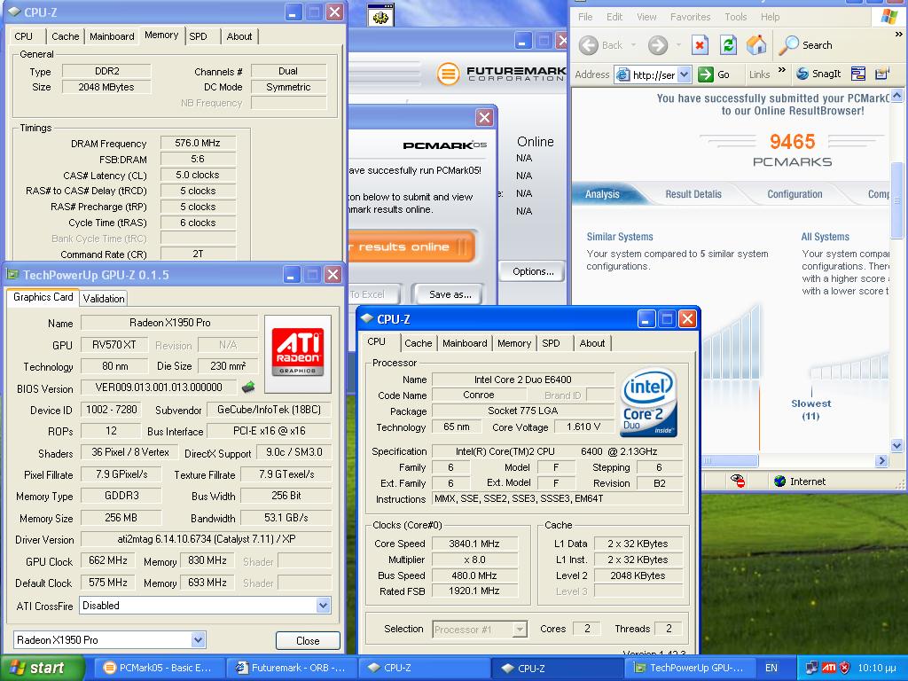Viewport: 908px width, 681px height.
Task: Click the Internet zone globe icon
Action: 779,481
